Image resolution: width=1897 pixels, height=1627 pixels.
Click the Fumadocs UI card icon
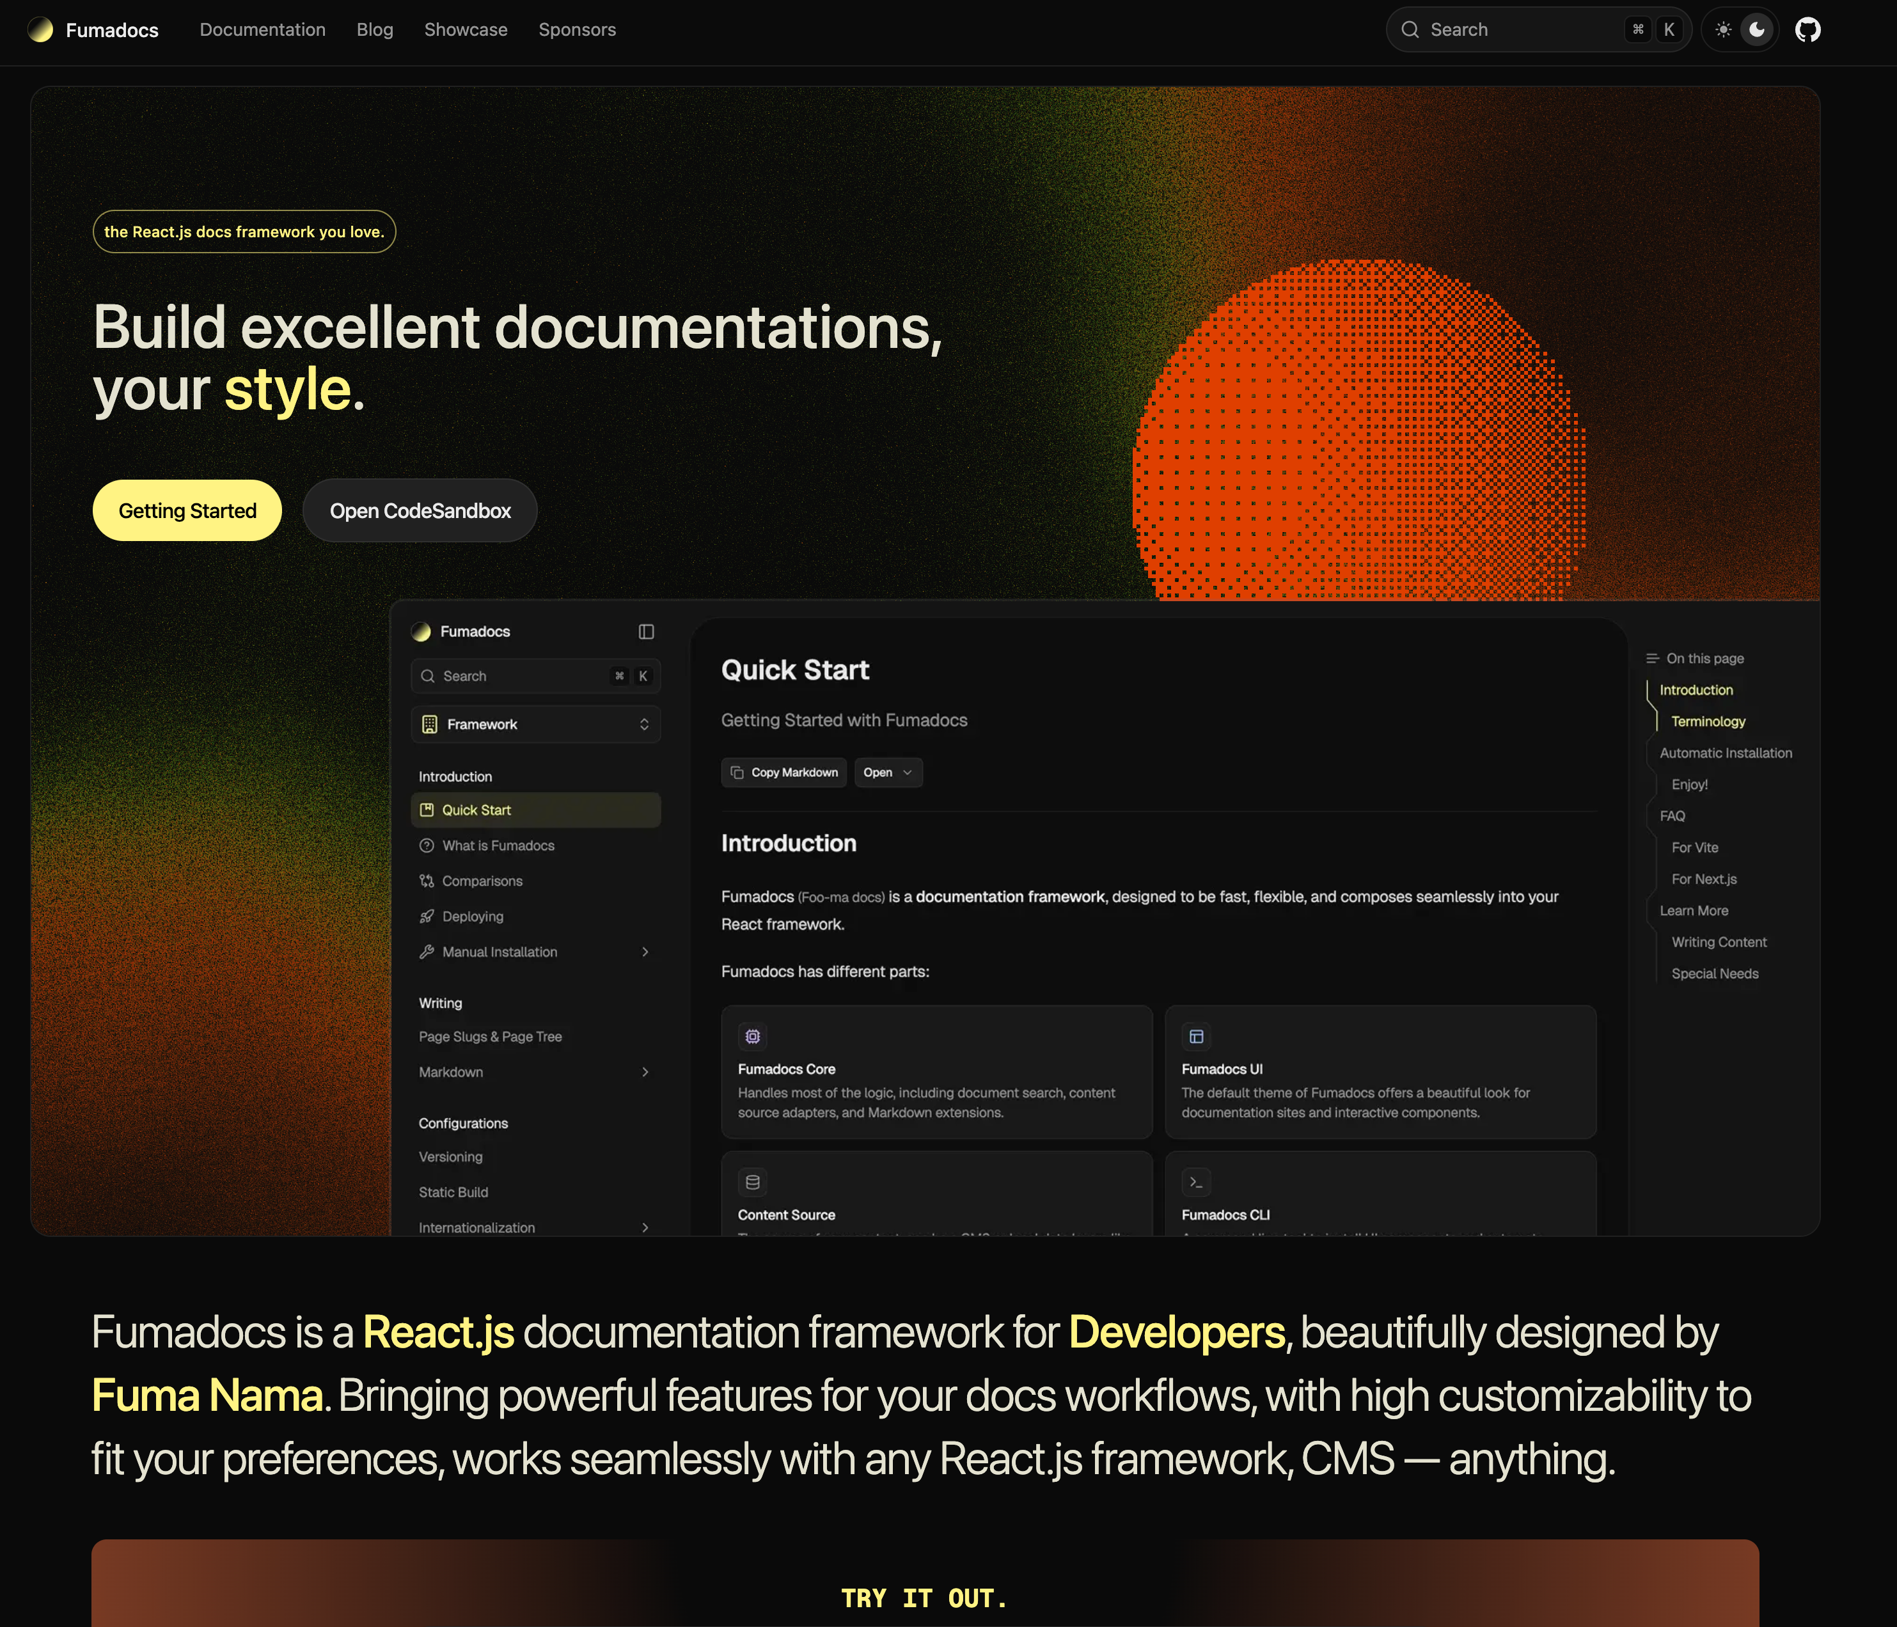1195,1037
